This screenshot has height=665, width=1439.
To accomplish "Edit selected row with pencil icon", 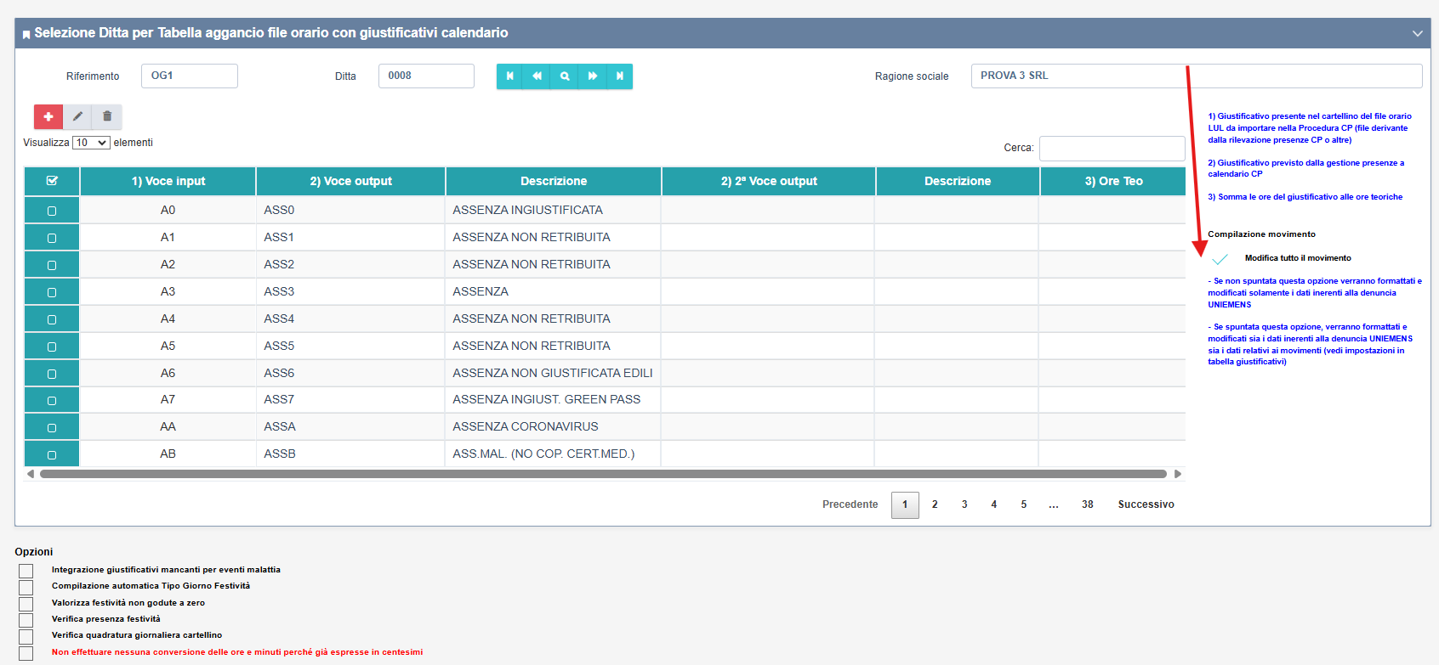I will pos(77,116).
